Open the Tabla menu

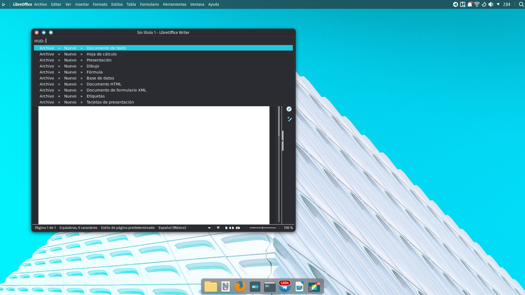131,4
